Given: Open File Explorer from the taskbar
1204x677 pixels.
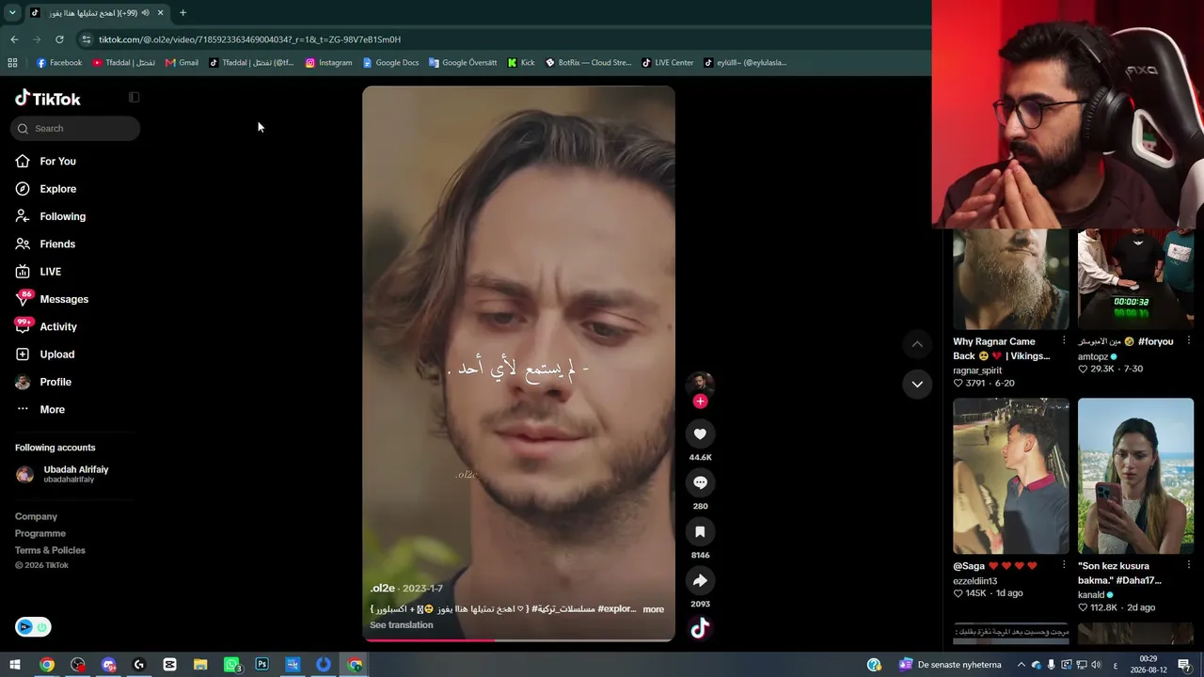Looking at the screenshot, I should [200, 665].
